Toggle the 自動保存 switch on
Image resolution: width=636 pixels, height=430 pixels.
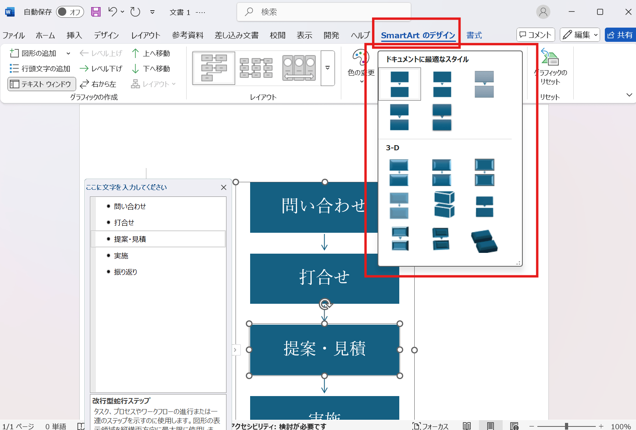(x=70, y=12)
